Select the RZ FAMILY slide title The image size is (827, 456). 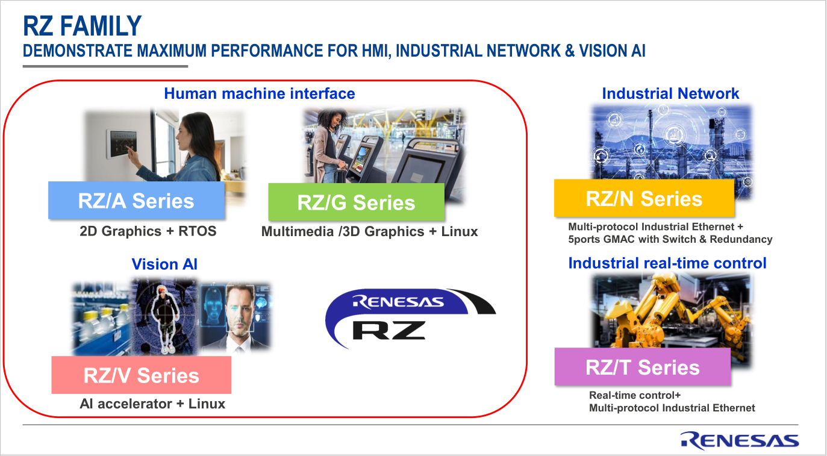[x=82, y=27]
